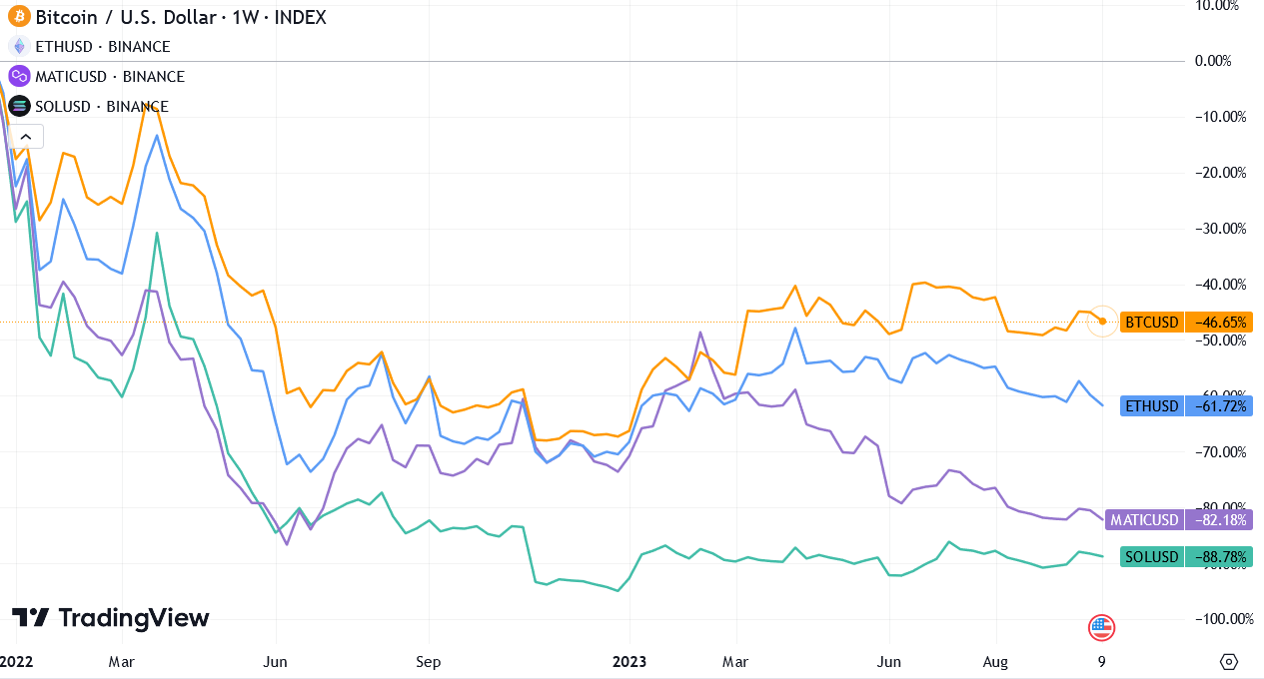Click the US flag event marker on the chart
The image size is (1264, 679).
1100,628
